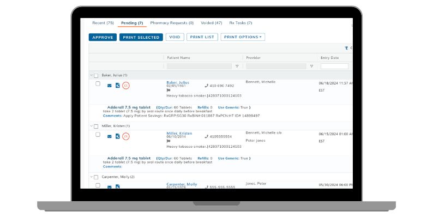Select checkbox in Carpenter, Molly prescription row
Viewport: 433px width, 217px height.
click(98, 185)
